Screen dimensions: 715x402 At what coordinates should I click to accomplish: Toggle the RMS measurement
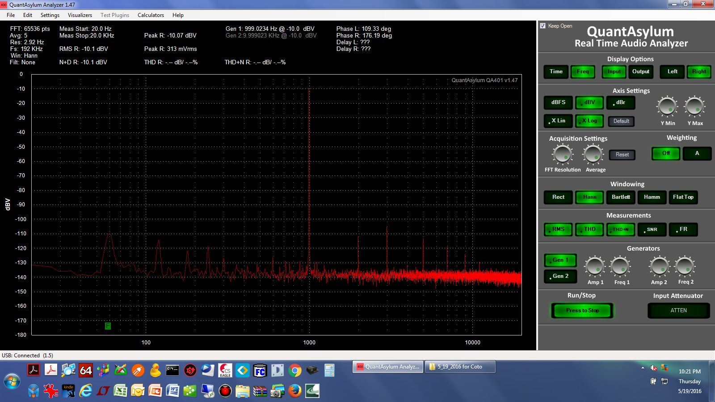pyautogui.click(x=558, y=229)
